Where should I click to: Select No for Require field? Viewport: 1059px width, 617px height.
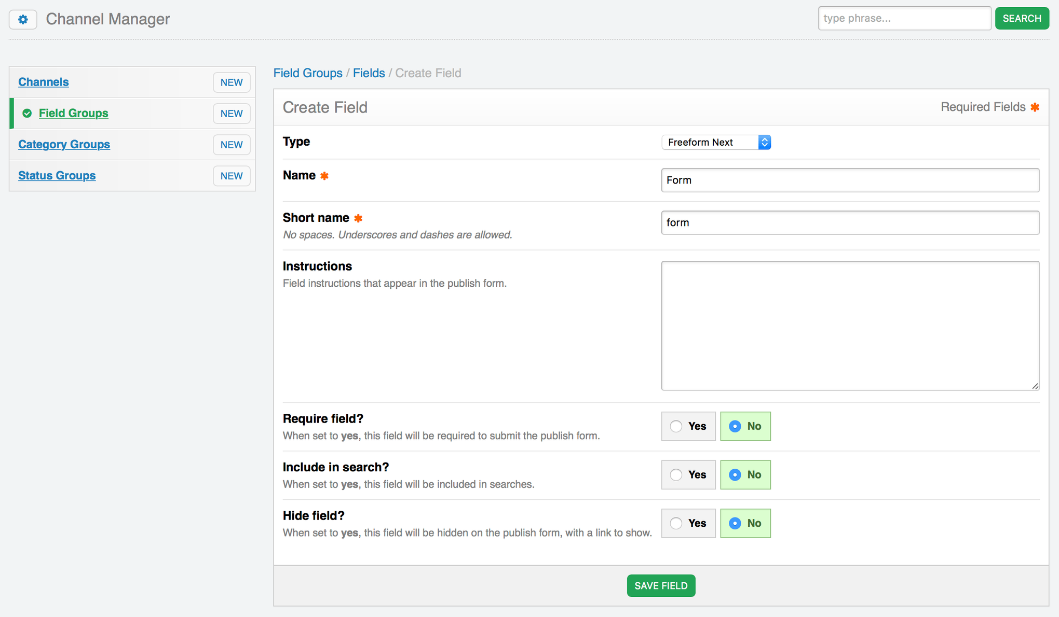(x=735, y=426)
